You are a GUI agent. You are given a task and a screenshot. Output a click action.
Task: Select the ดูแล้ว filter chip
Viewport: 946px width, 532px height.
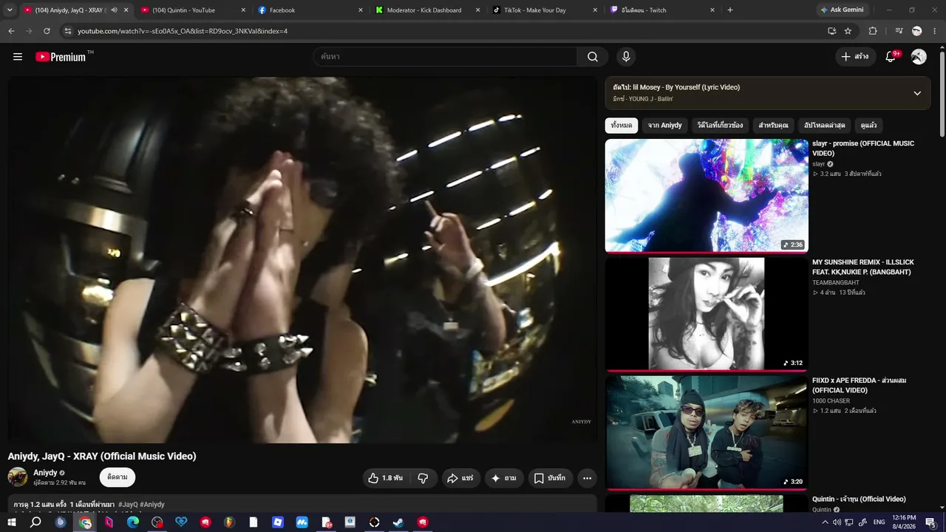tap(868, 126)
